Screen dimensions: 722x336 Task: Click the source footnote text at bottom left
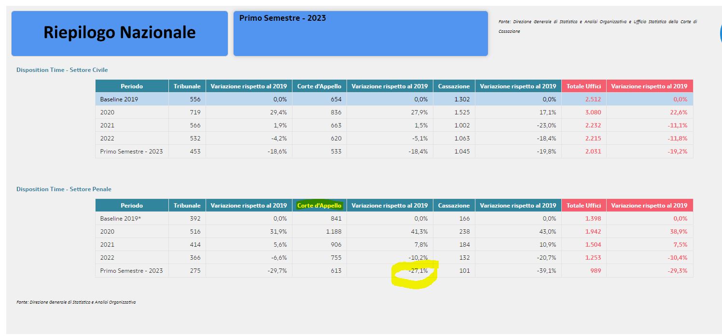click(76, 302)
